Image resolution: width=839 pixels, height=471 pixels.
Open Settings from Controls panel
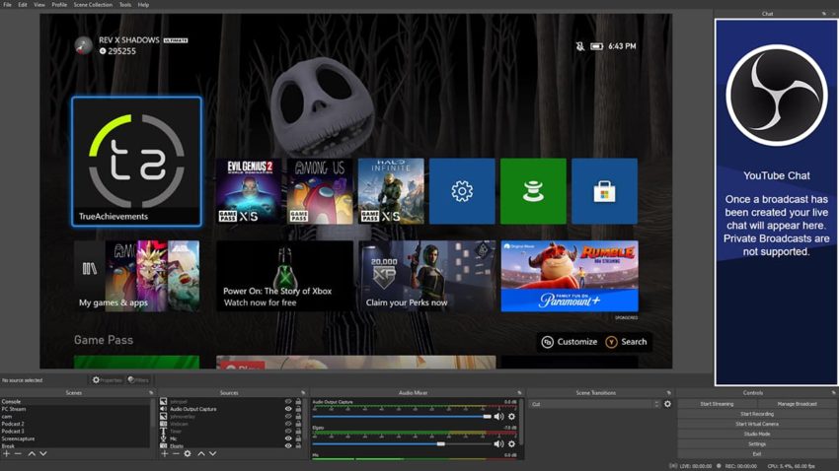tap(757, 444)
